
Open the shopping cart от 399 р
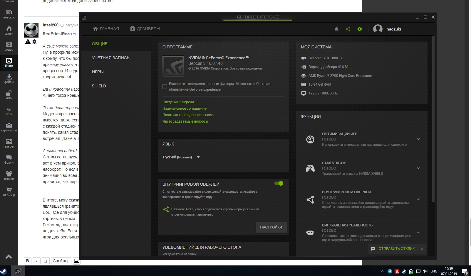(9, 192)
